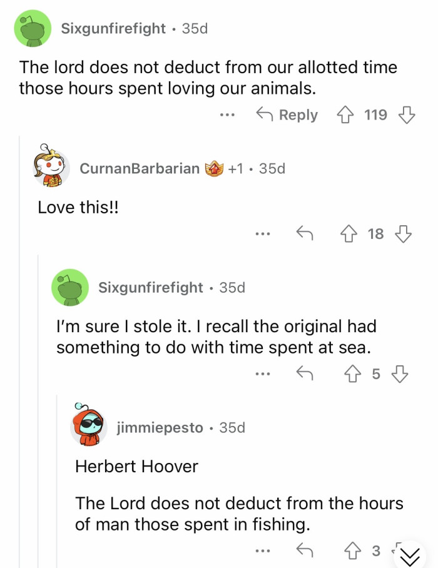Open the overflow menu on the top comment
438x568 pixels.
pos(228,114)
